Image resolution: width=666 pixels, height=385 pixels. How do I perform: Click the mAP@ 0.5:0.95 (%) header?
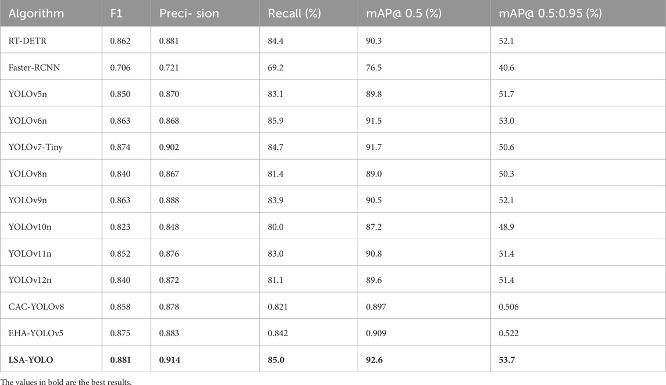pyautogui.click(x=546, y=13)
